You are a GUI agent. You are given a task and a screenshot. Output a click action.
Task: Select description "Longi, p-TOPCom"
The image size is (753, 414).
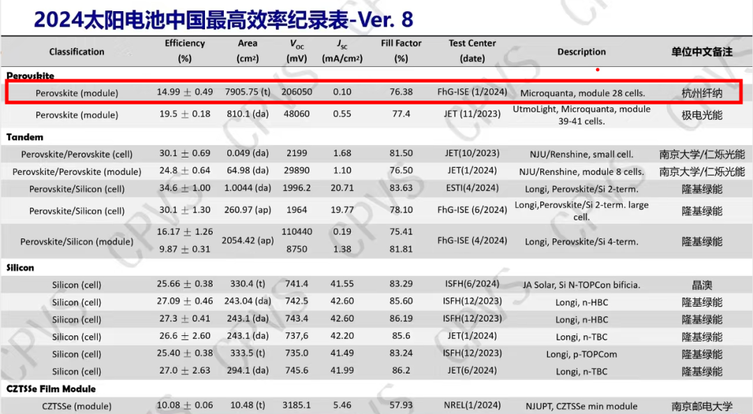(x=581, y=355)
